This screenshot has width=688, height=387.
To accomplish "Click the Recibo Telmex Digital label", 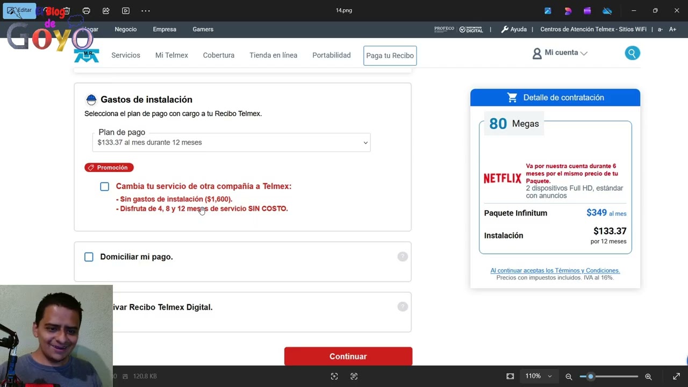I will [x=163, y=307].
